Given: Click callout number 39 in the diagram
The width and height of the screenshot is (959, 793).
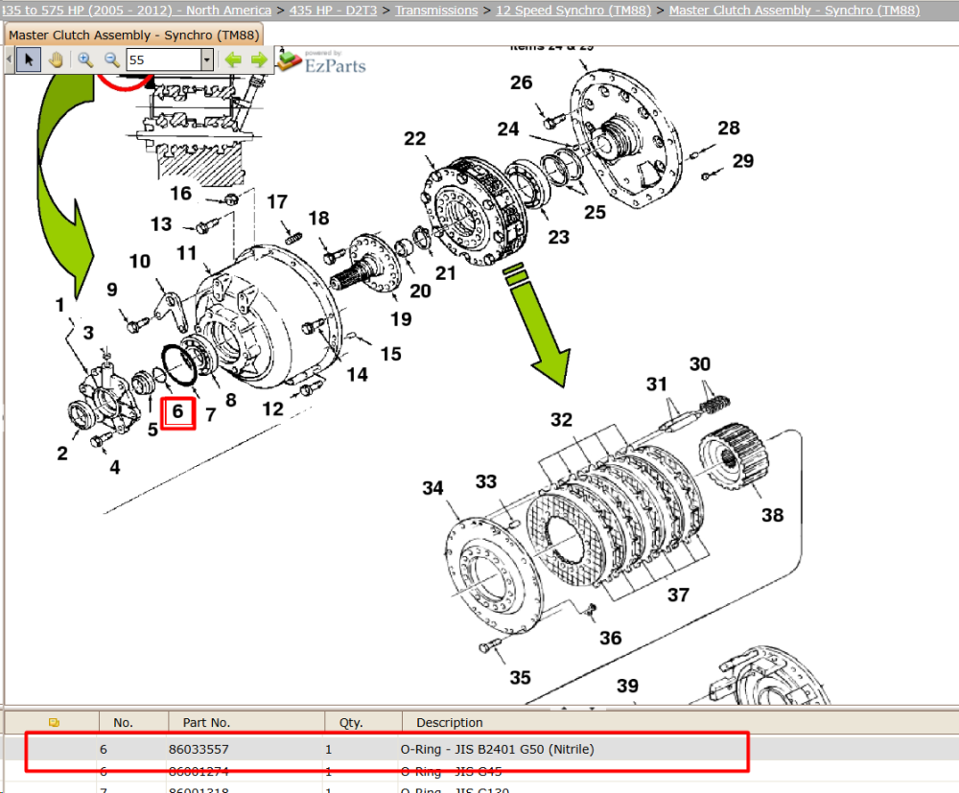Looking at the screenshot, I should pos(627,686).
